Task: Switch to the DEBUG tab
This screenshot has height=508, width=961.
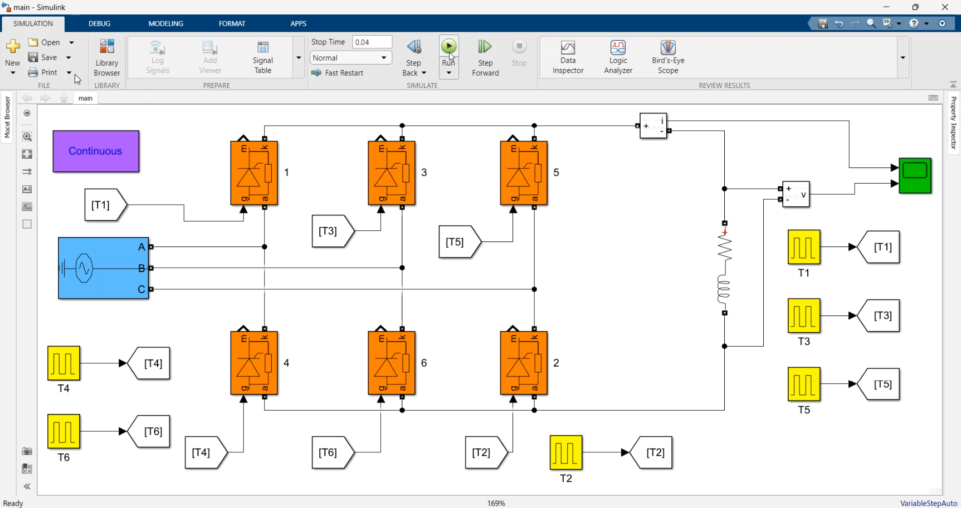Action: [100, 23]
